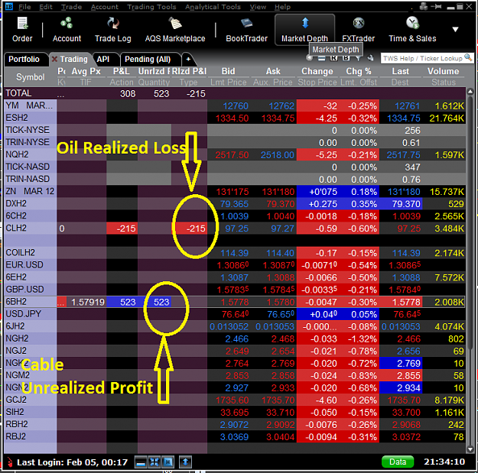The height and width of the screenshot is (473, 478).
Task: Open the Order ticket tool
Action: pyautogui.click(x=22, y=30)
